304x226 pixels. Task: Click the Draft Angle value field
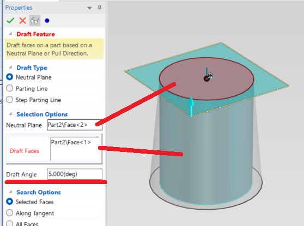point(75,174)
